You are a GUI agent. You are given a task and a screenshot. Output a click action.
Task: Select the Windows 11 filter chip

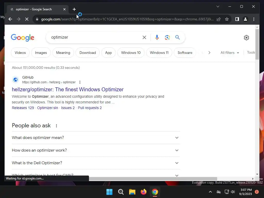click(x=159, y=53)
